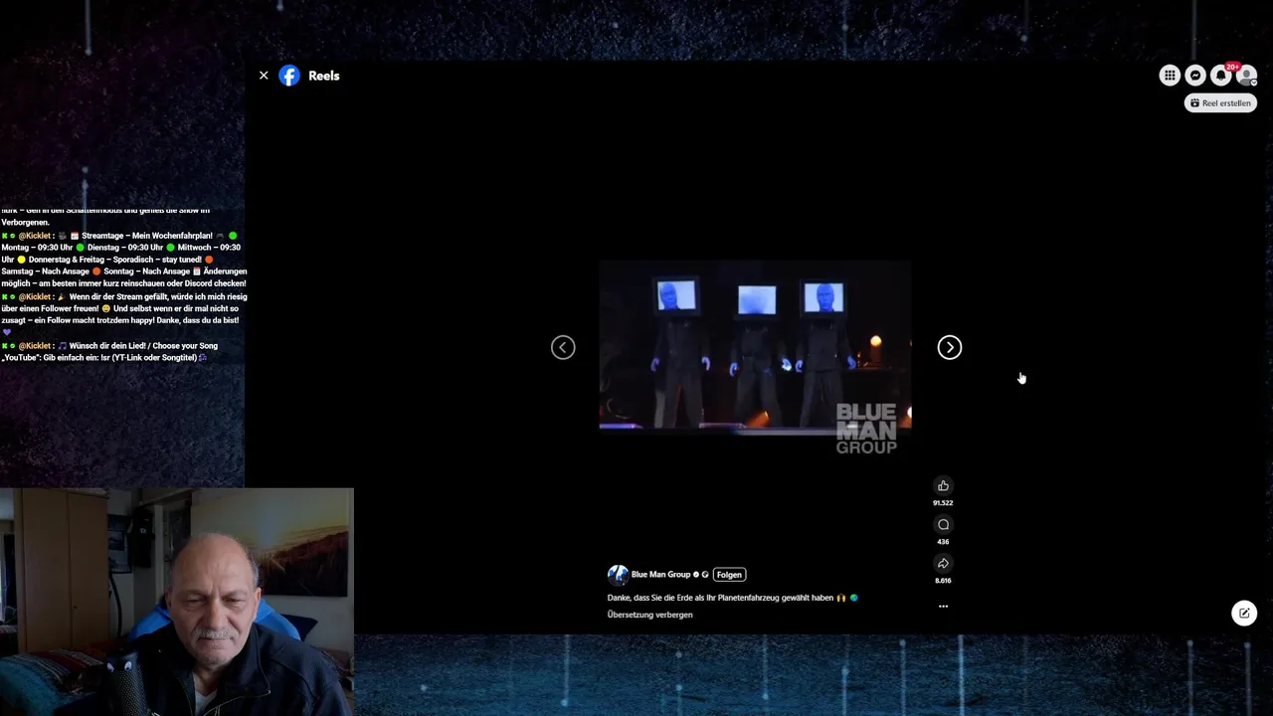Open the three-dot more options menu

[943, 606]
